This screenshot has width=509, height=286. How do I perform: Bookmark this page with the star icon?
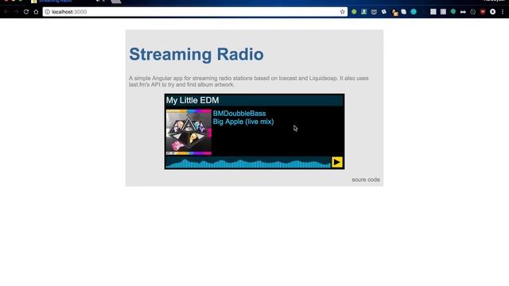(x=342, y=12)
